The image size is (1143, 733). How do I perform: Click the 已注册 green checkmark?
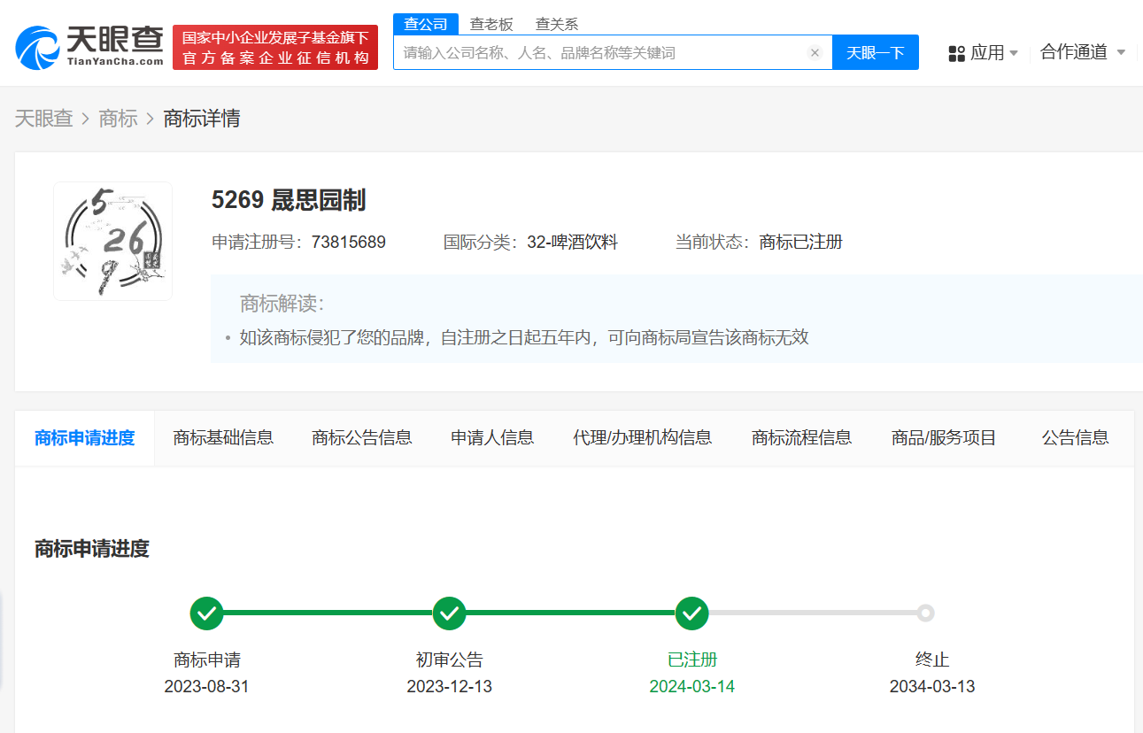pyautogui.click(x=691, y=613)
